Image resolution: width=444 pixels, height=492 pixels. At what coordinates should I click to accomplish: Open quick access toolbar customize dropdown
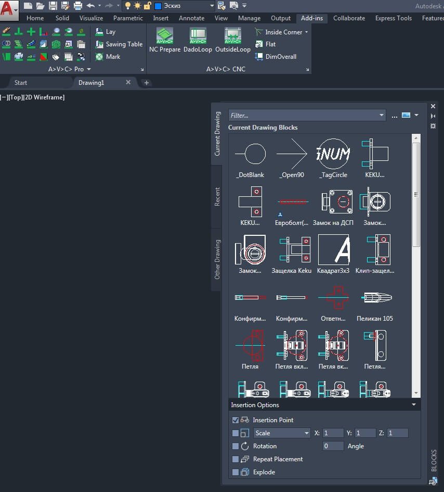(244, 5)
